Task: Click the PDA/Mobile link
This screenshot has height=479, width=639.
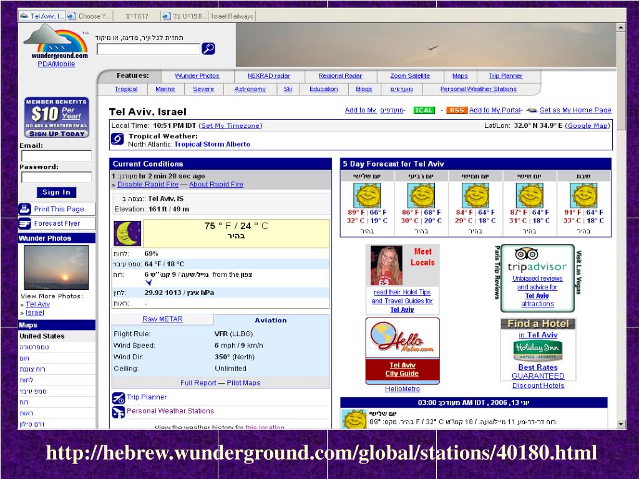Action: [56, 64]
